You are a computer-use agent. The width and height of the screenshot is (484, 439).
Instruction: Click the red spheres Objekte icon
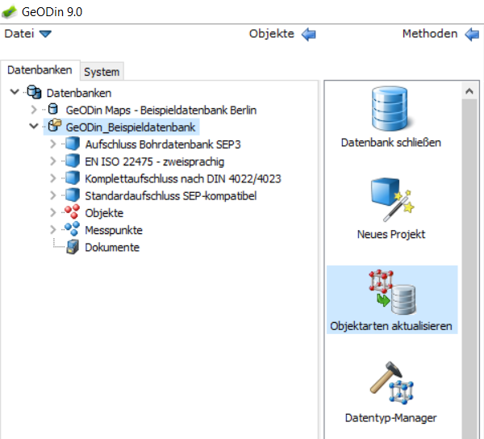click(73, 211)
